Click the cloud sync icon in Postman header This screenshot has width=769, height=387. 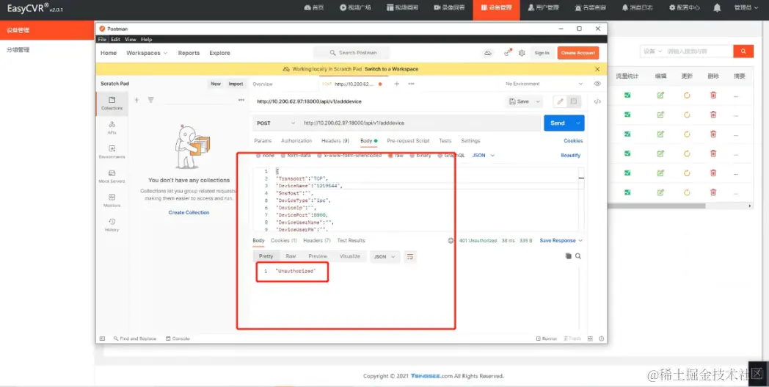pos(488,53)
